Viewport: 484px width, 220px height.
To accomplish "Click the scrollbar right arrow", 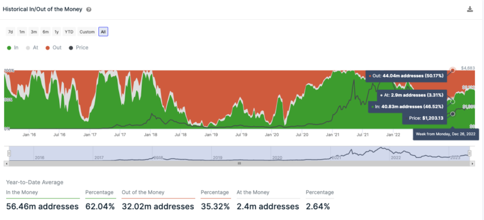I will (x=473, y=164).
